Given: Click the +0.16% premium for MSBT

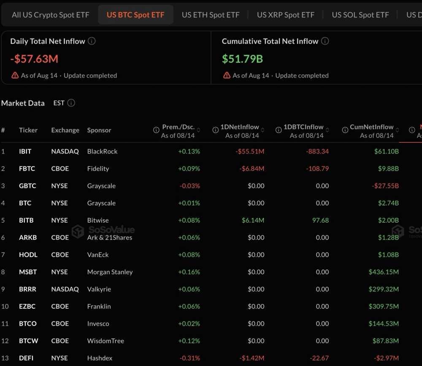Looking at the screenshot, I should coord(189,272).
